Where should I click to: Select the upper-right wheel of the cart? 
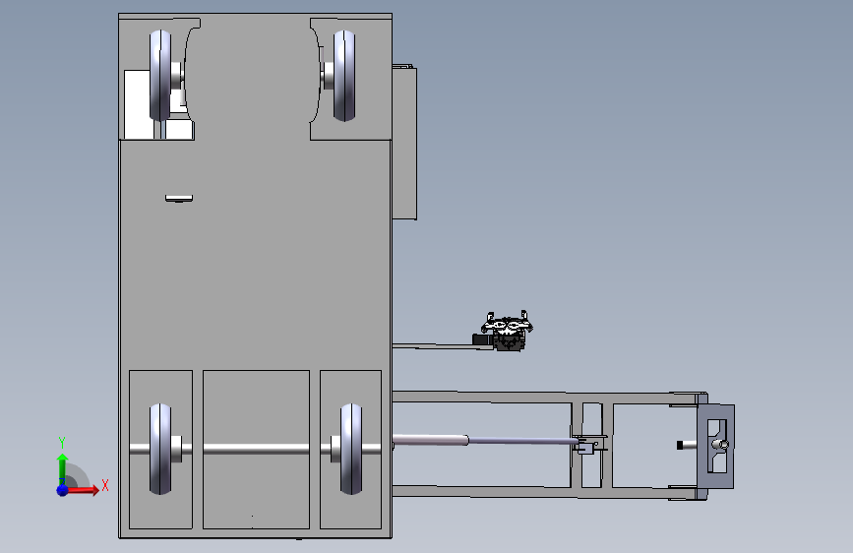pyautogui.click(x=344, y=76)
